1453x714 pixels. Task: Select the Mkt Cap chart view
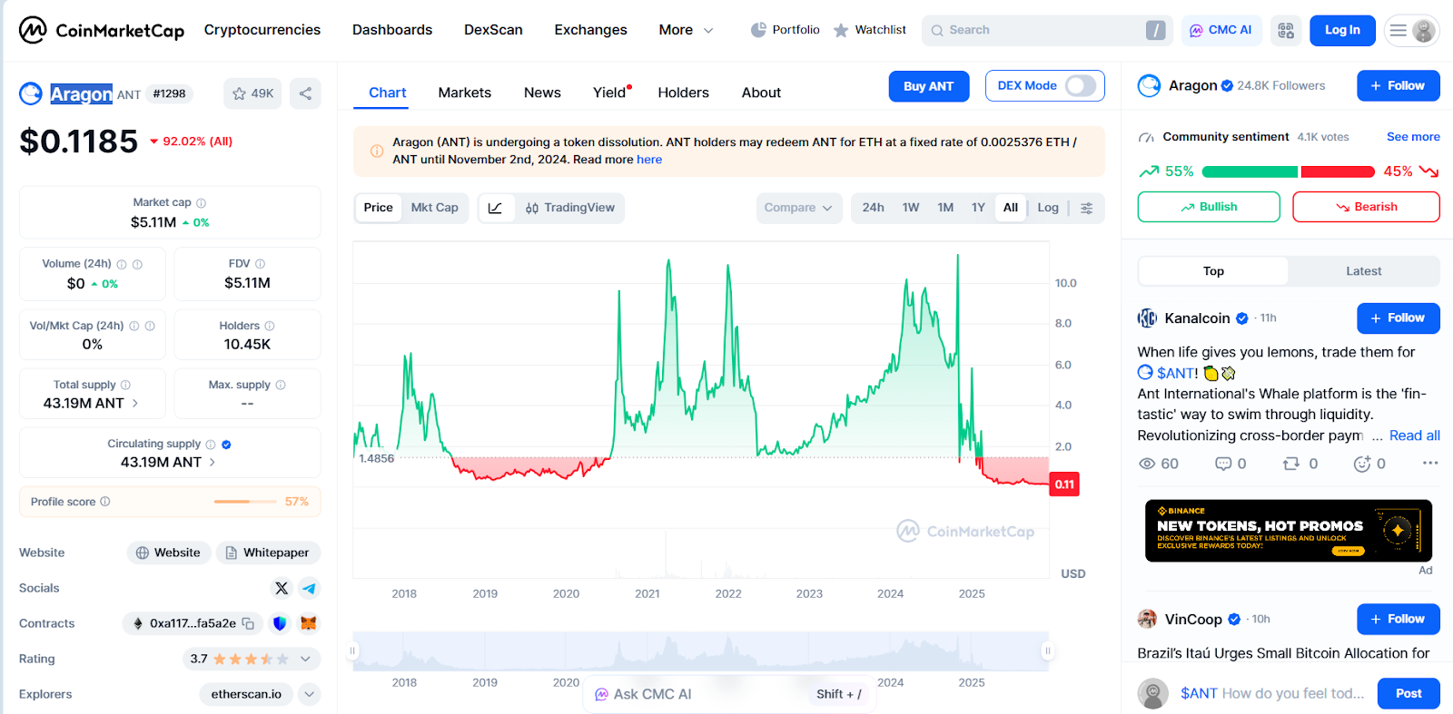point(434,208)
